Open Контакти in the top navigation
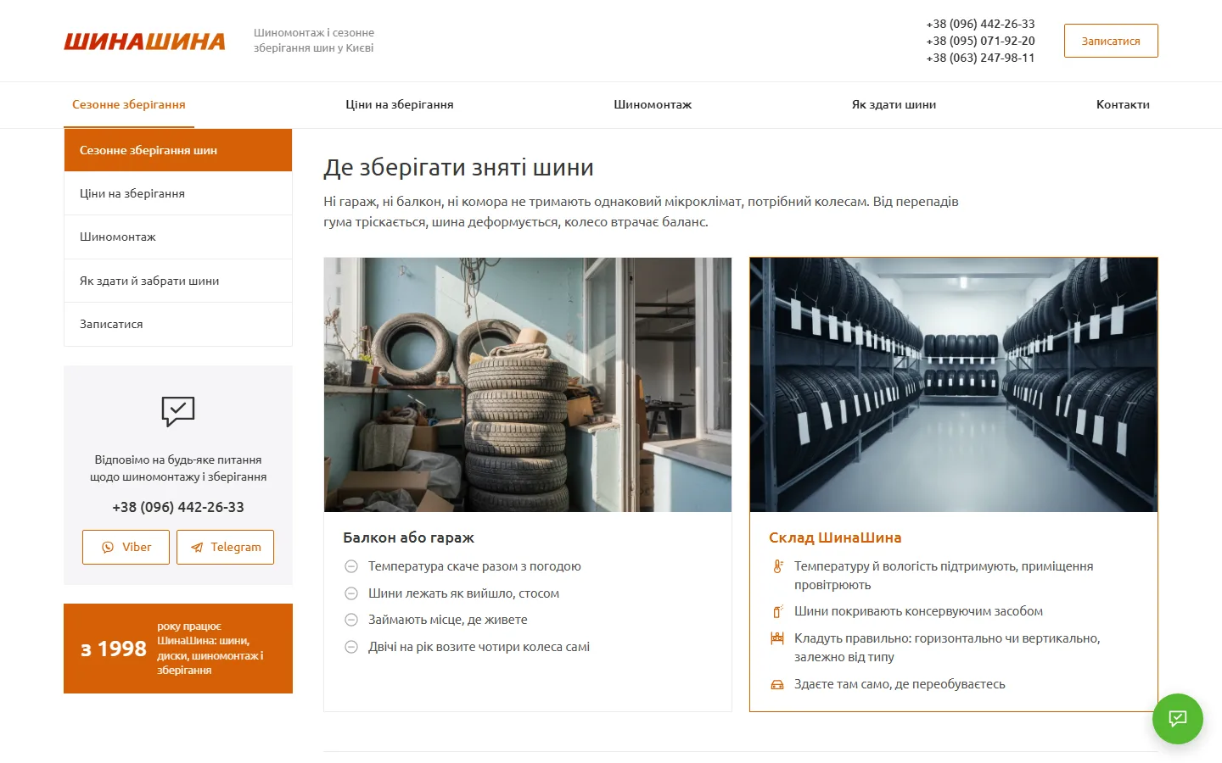This screenshot has width=1222, height=763. click(1123, 105)
